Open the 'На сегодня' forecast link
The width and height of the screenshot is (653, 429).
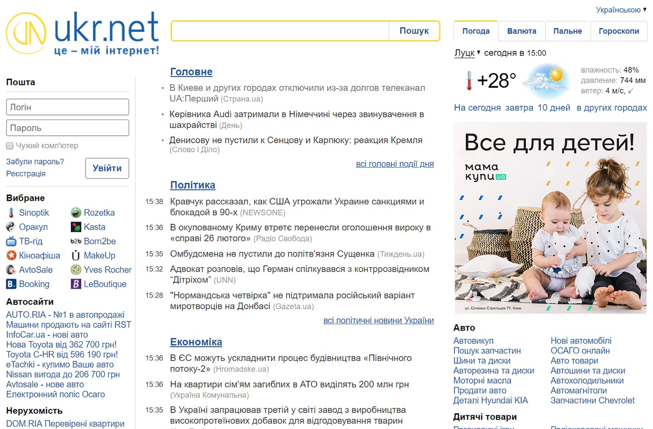coord(478,108)
